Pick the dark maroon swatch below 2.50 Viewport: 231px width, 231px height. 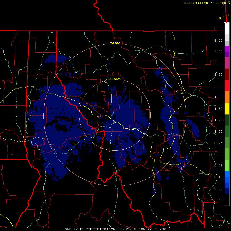(x=227, y=74)
